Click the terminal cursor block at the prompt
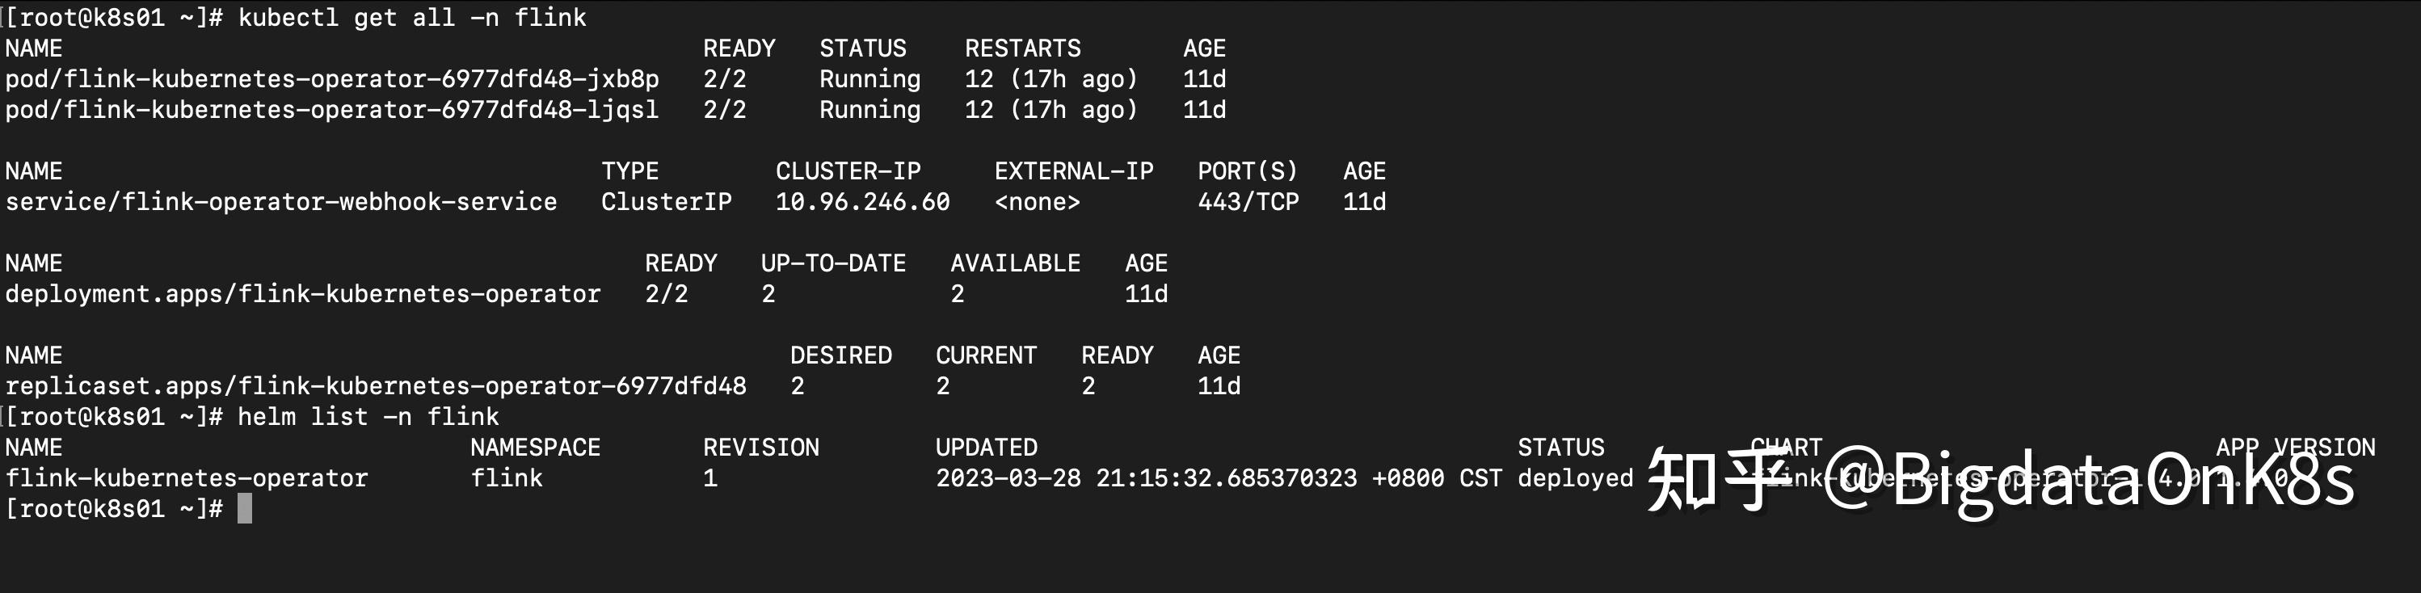Screen dimensions: 2421x593 coord(244,508)
